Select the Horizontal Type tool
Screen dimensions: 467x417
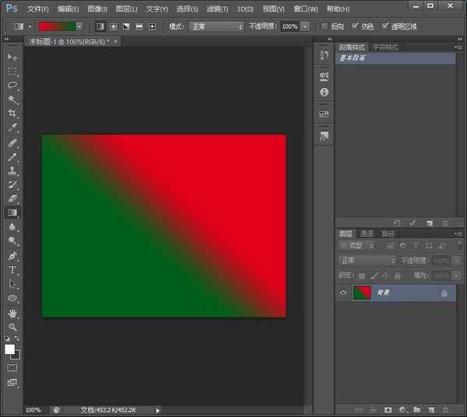coord(12,270)
